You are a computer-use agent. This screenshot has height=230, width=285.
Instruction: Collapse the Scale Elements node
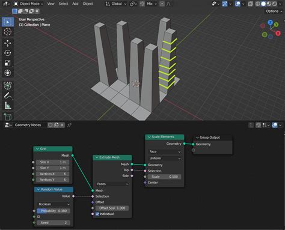(x=149, y=137)
